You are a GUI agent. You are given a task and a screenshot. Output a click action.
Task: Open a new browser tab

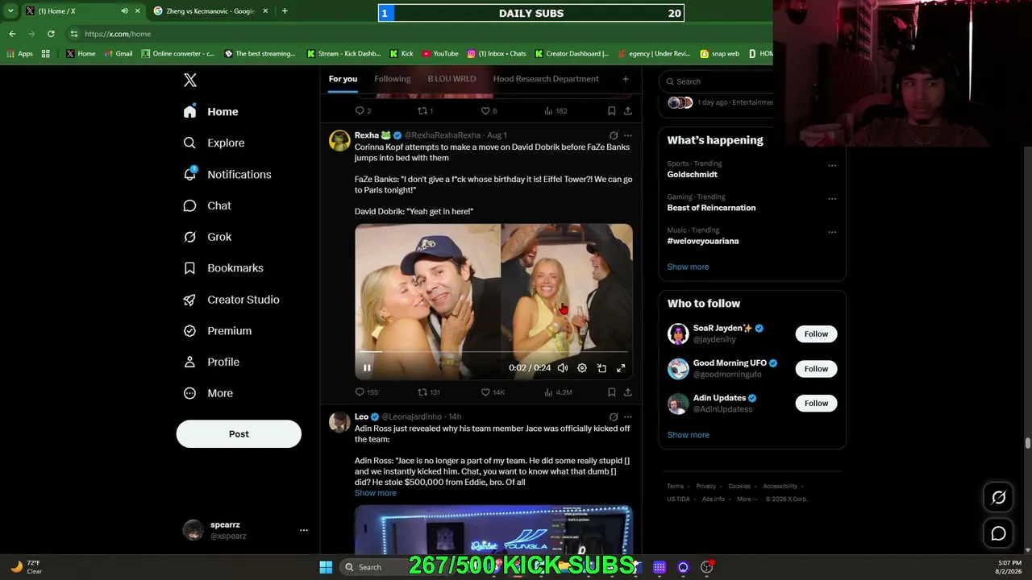(285, 11)
